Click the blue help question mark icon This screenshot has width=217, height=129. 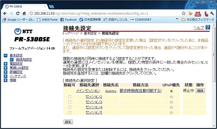[x=208, y=27]
